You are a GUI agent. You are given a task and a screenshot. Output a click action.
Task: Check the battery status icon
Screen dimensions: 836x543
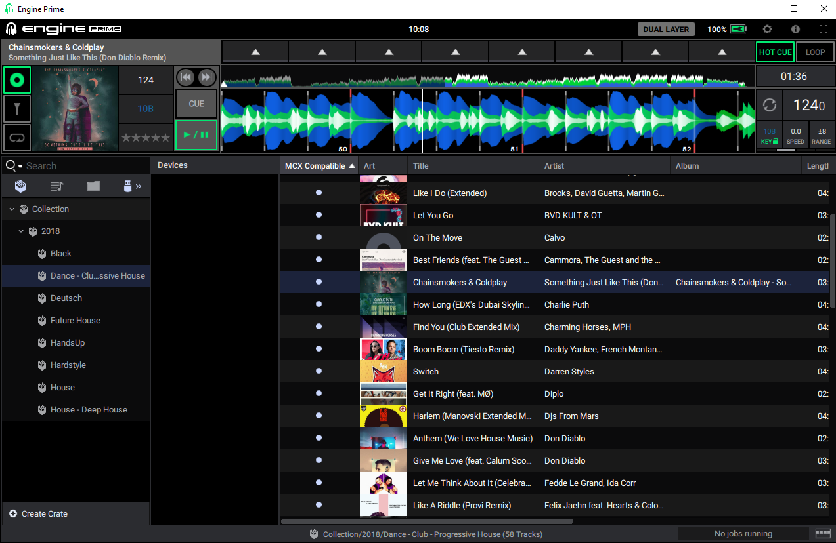point(739,30)
